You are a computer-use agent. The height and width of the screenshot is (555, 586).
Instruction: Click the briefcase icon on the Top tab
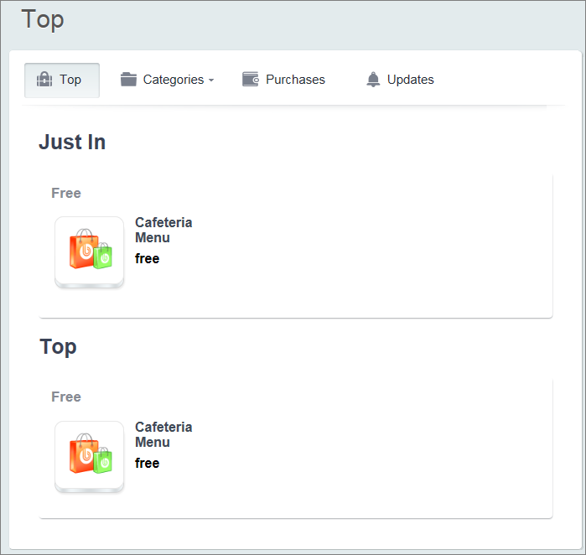coord(45,80)
